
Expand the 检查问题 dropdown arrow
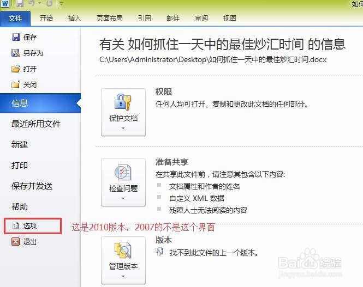[x=123, y=198]
